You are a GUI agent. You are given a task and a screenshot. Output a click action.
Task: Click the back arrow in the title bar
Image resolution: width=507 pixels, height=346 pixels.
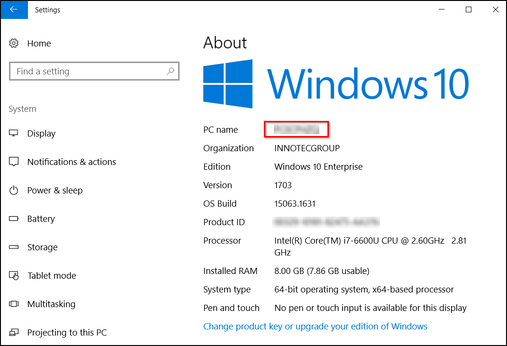pos(14,9)
